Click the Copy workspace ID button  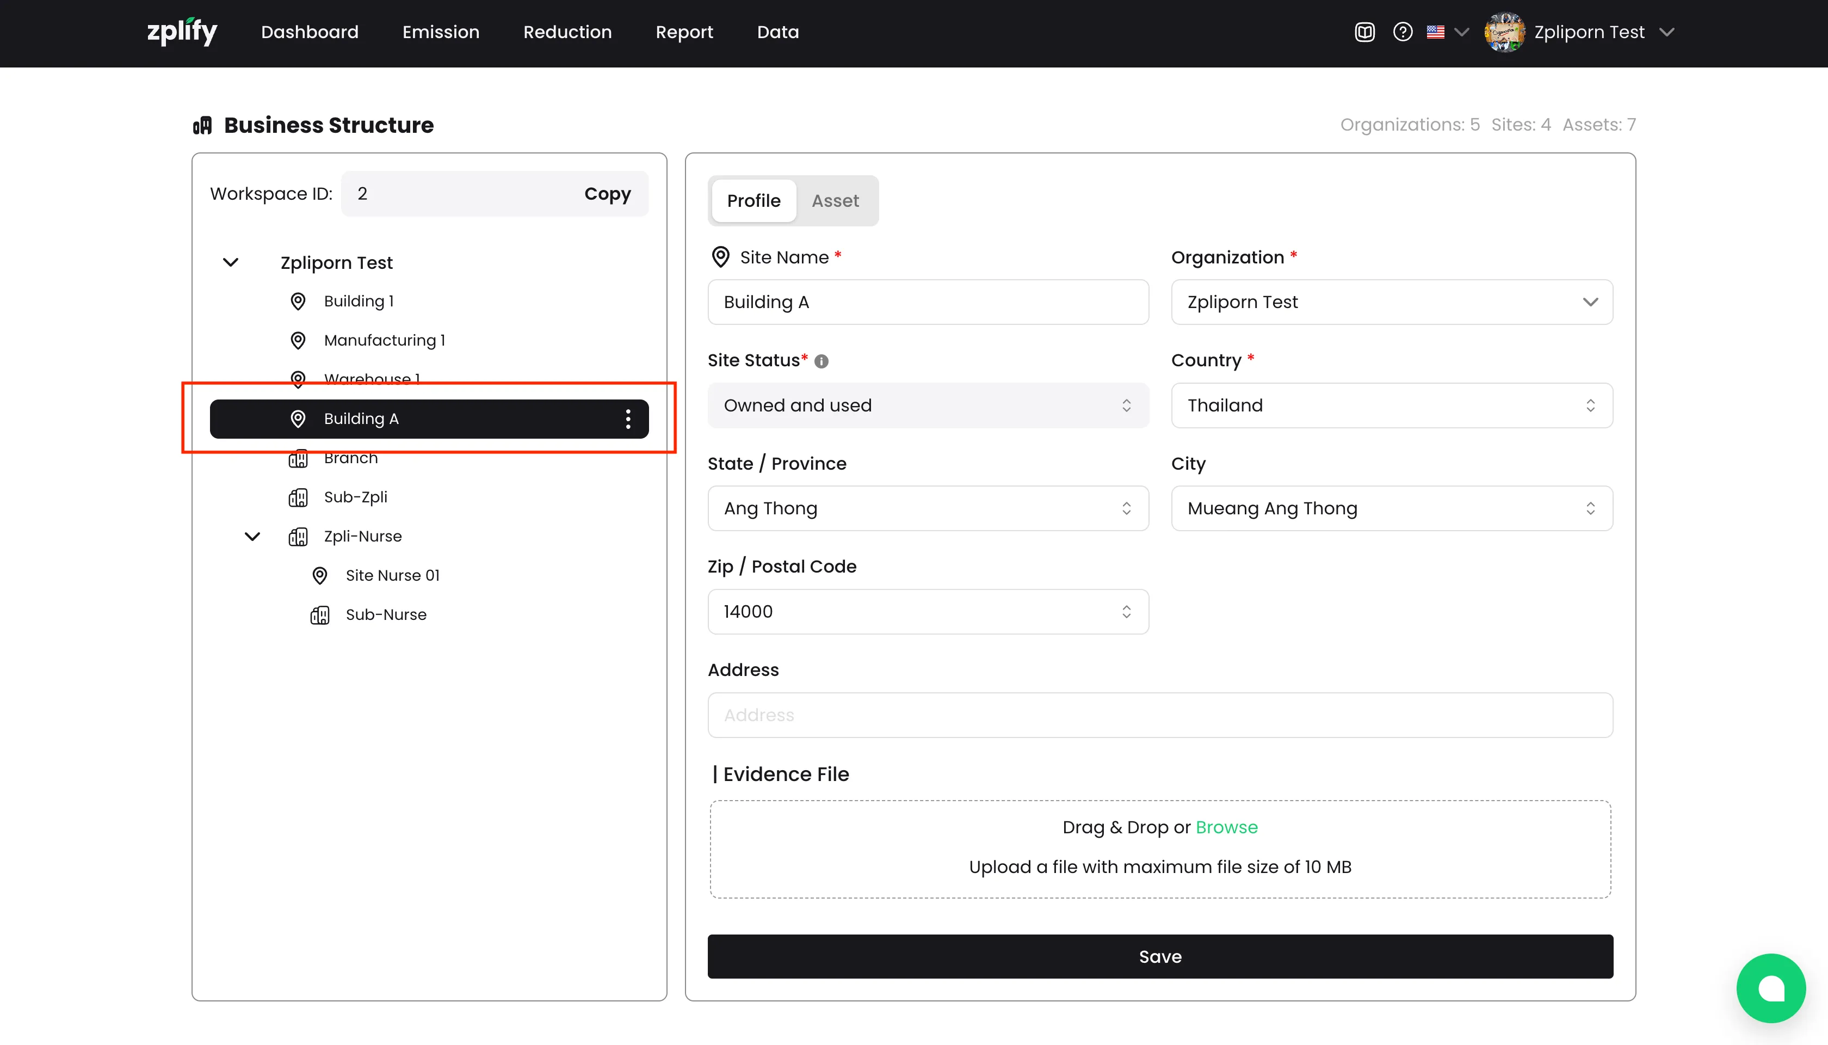point(607,194)
